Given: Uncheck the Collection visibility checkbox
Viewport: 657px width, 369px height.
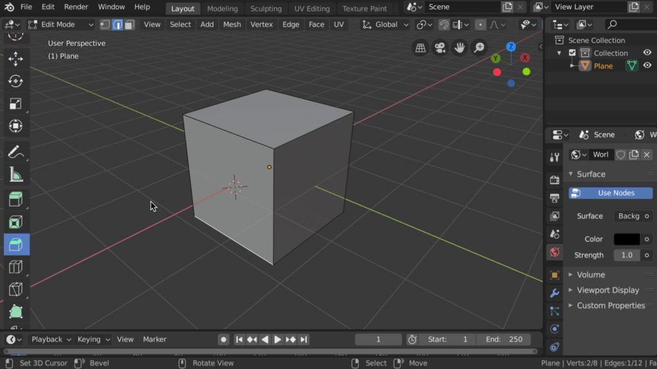Looking at the screenshot, I should click(x=572, y=53).
